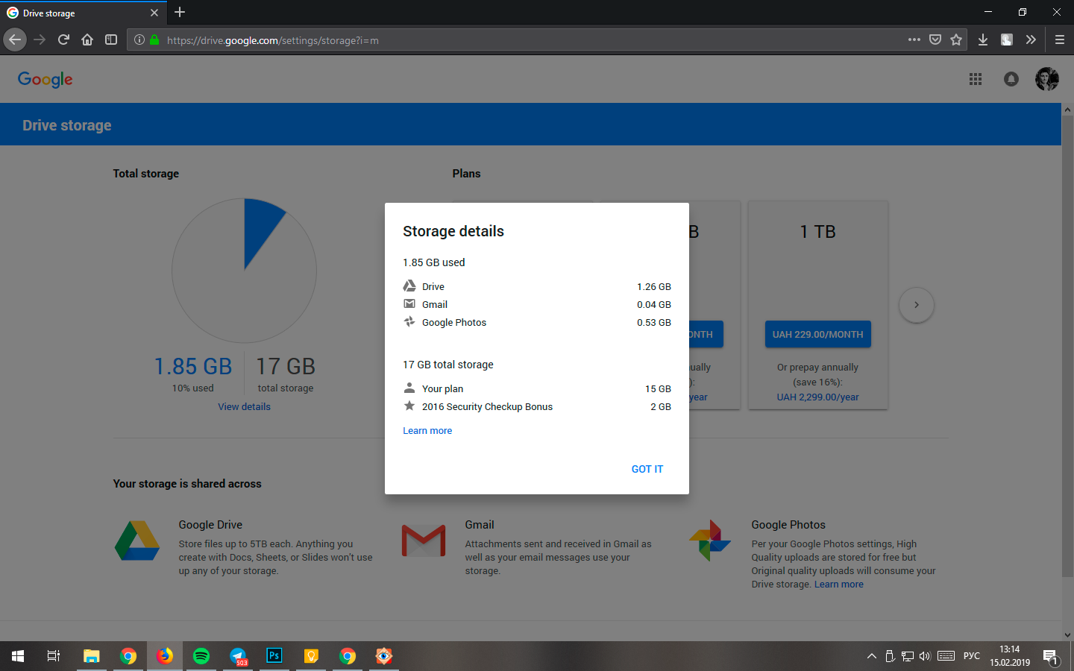Open the Firefox home page
This screenshot has height=671, width=1074.
click(x=87, y=40)
